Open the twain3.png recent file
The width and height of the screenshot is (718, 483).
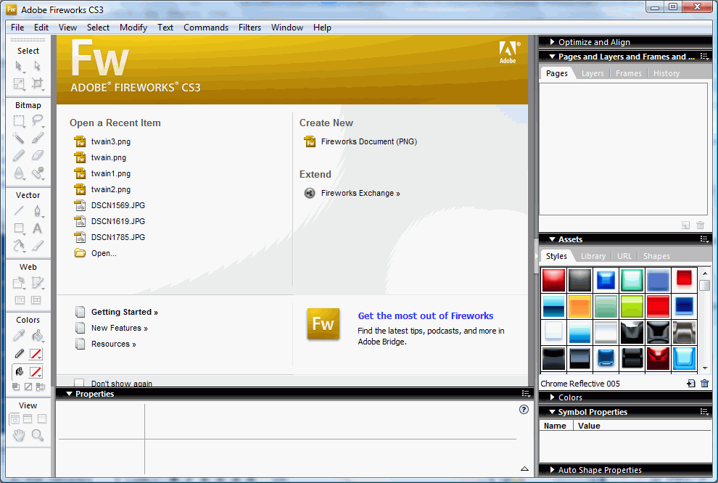111,141
